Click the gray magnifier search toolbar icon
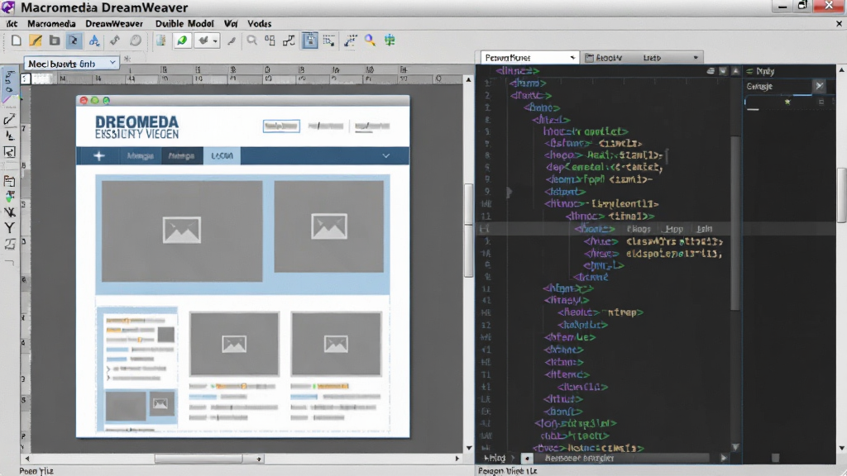The width and height of the screenshot is (847, 476). click(x=251, y=40)
